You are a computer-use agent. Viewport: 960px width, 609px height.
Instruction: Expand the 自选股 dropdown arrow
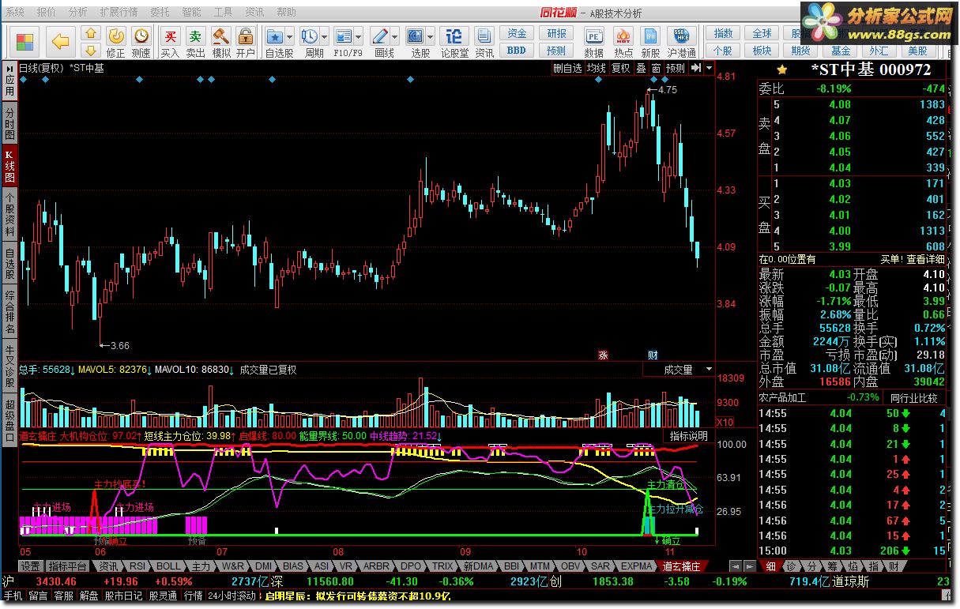pos(290,36)
